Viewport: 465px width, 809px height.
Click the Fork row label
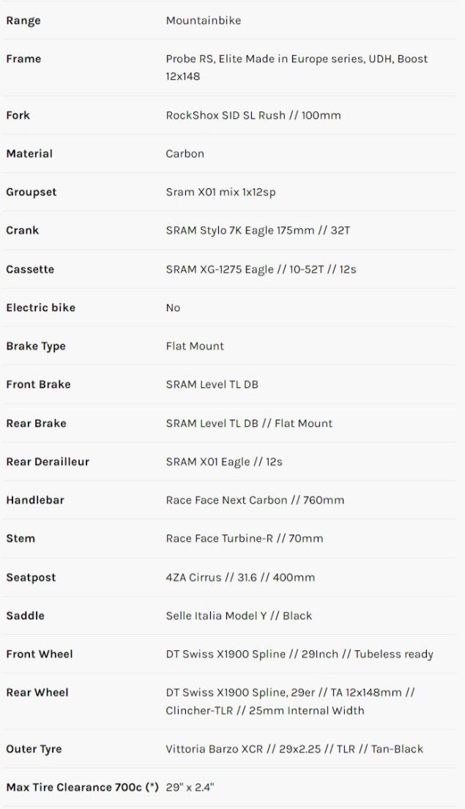[18, 115]
